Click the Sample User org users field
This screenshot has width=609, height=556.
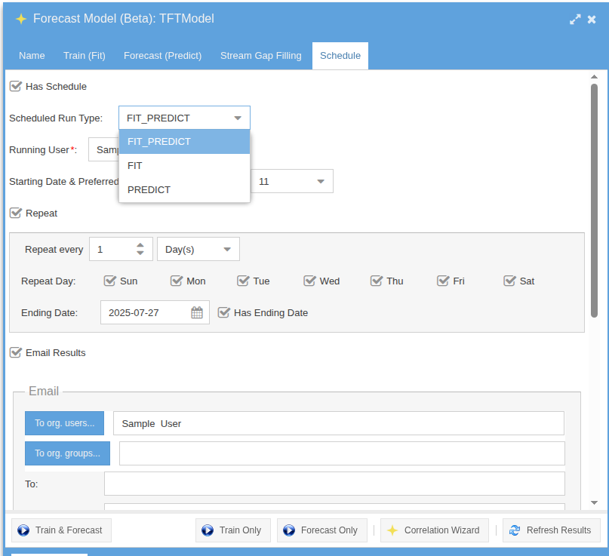tap(339, 423)
